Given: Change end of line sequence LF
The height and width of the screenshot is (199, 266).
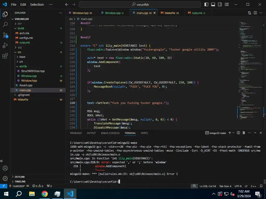Looking at the screenshot, I should click(x=246, y=186).
